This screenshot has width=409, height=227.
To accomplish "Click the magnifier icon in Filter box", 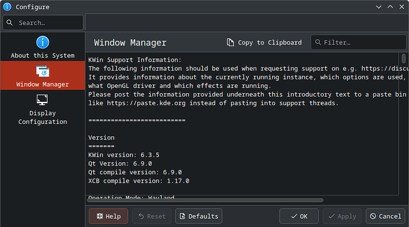I will (318, 42).
